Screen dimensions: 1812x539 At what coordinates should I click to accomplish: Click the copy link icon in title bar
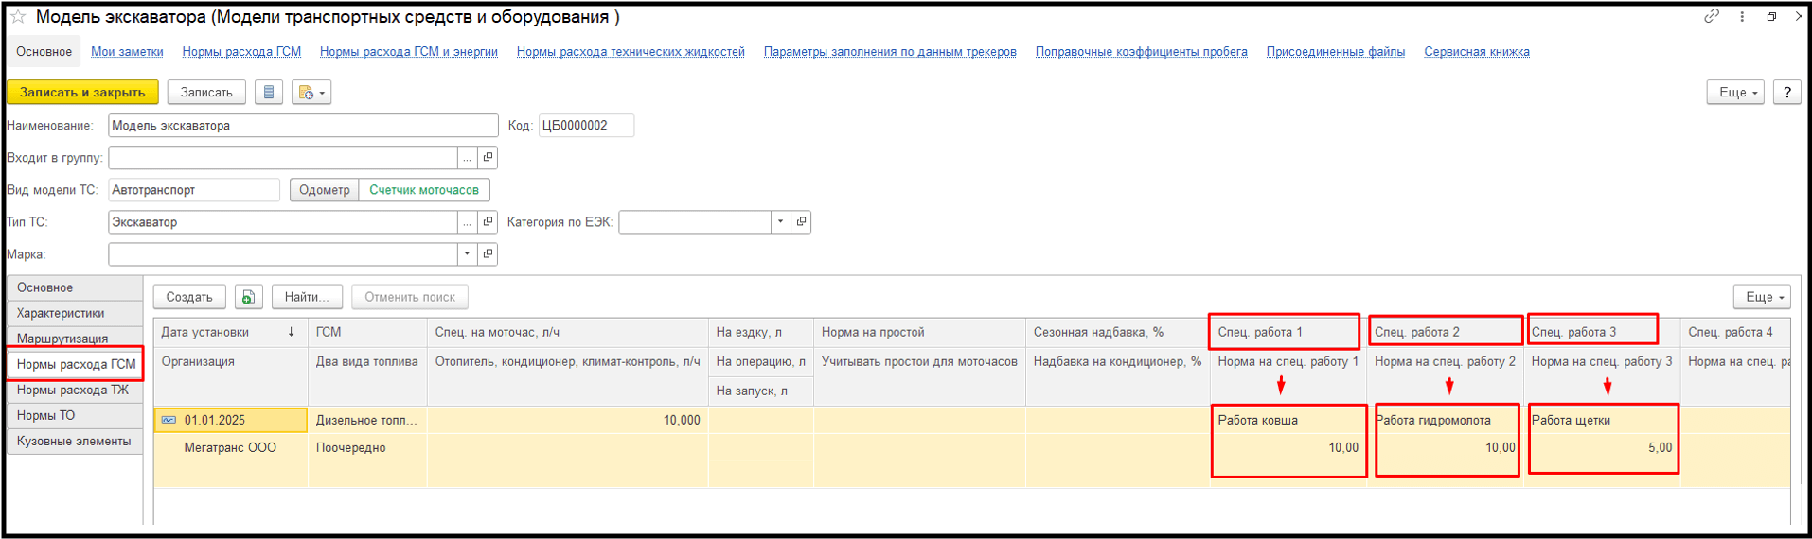(1712, 16)
